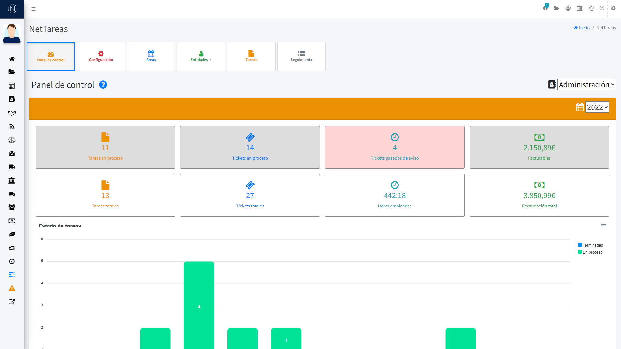Open the Tickets pasados de aviso card
Viewport: 621px width, 349px height.
pyautogui.click(x=395, y=147)
